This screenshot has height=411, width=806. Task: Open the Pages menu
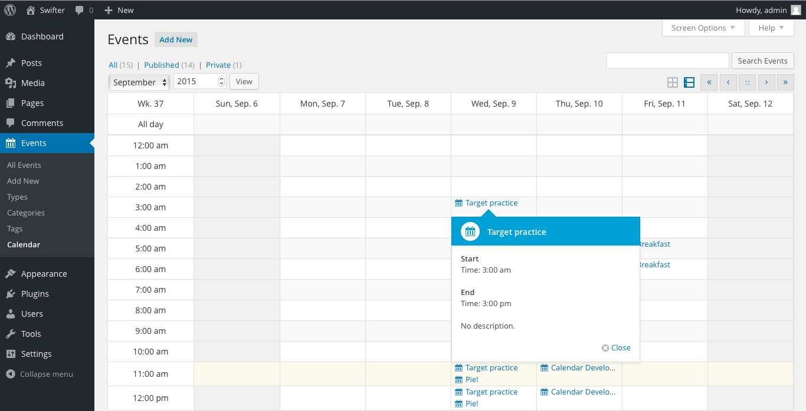[47, 103]
